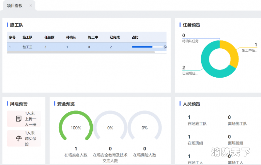Open the 1人未上传一人一册 warning
Screen dimensions: 261x165
tap(30, 119)
